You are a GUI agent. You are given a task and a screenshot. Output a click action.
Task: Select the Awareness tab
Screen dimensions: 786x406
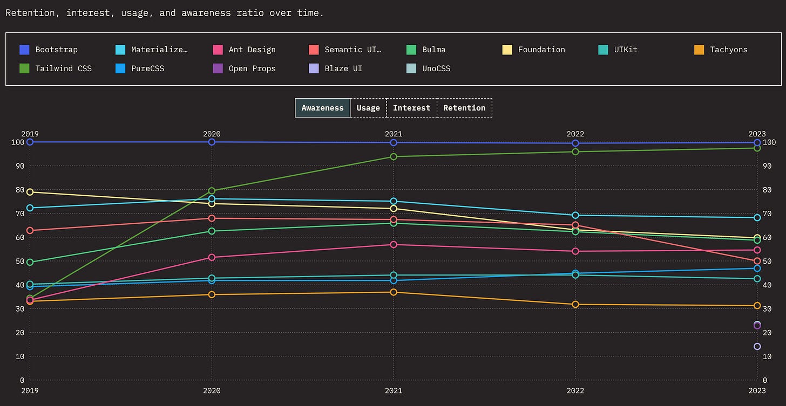click(x=322, y=108)
